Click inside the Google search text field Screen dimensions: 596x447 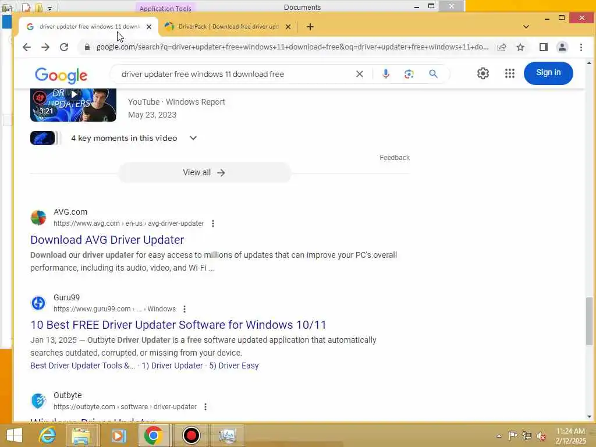coord(236,74)
